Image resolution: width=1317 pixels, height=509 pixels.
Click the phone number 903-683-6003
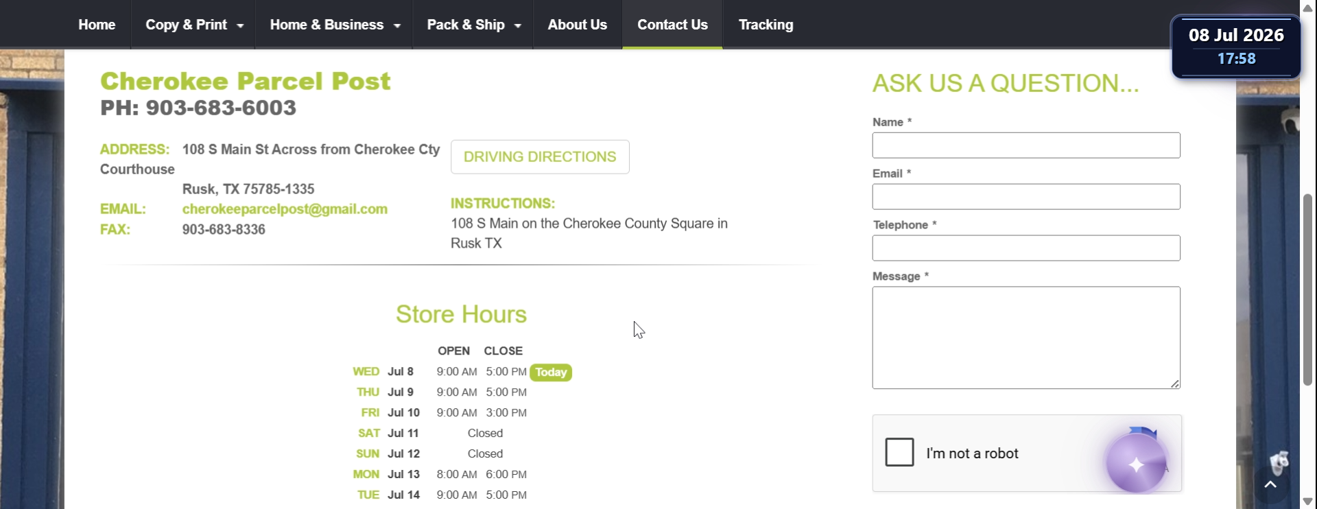pos(221,108)
